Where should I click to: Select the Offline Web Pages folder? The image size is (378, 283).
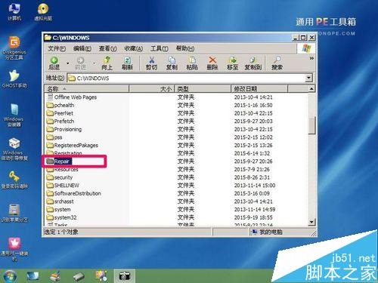tap(72, 97)
